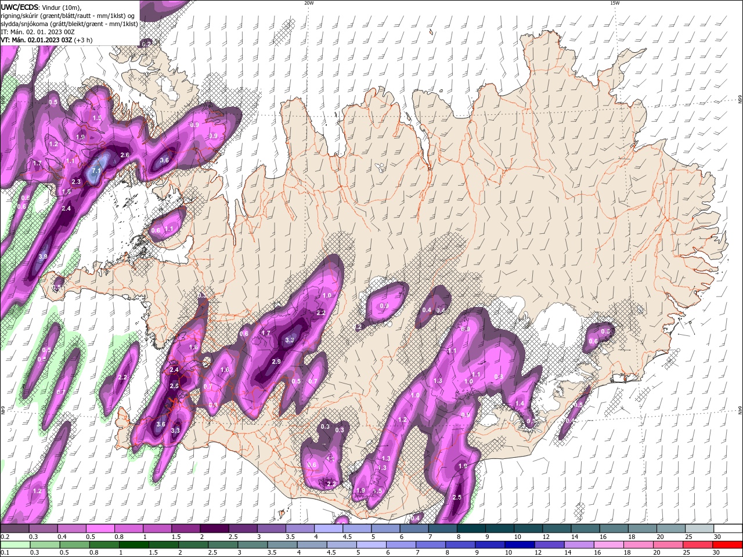Image resolution: width=743 pixels, height=557 pixels.
Task: Pick the dark teal 8 swatch in snow legend
Action: (x=471, y=529)
